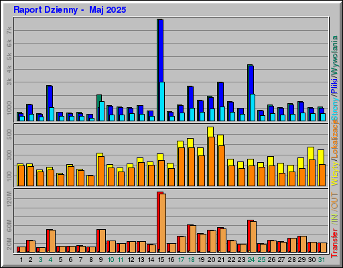This screenshot has height=268, width=343.
Task: Click day label '14' on x-axis
Action: point(151,260)
